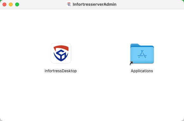Image resolution: width=184 pixels, height=121 pixels.
Task: Click the InfortressDesktop label text
Action: (x=61, y=71)
